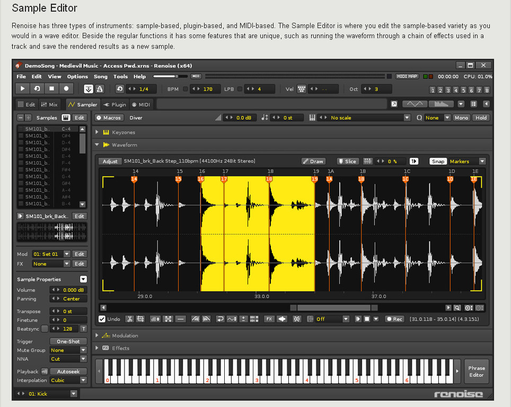The width and height of the screenshot is (511, 407).
Task: Expand the Keyzones section
Action: [x=97, y=132]
